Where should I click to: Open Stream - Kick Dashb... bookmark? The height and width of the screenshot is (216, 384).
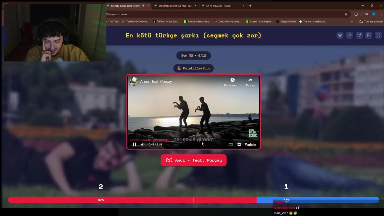click(x=259, y=22)
